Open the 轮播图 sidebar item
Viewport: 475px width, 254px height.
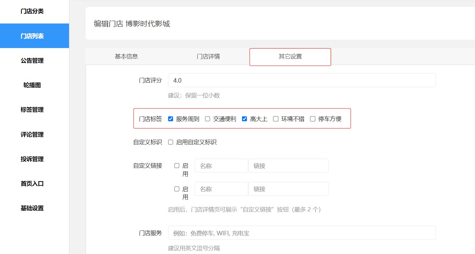(32, 85)
